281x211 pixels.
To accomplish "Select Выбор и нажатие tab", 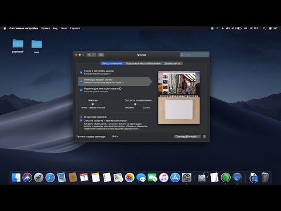I will point(112,63).
